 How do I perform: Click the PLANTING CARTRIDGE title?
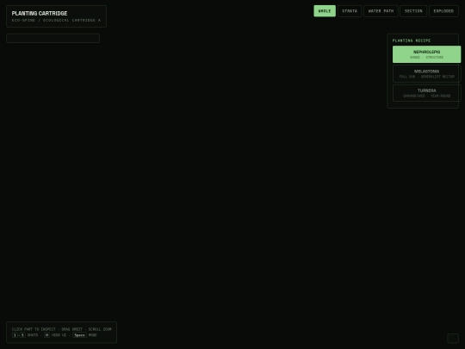[x=40, y=13]
